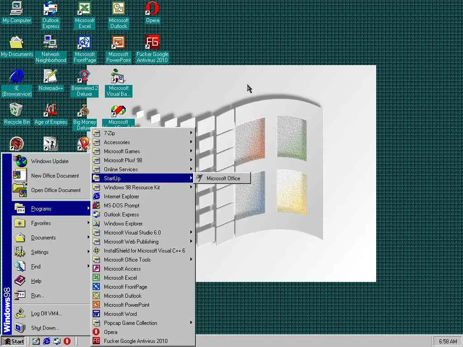Expand Microsoft Visual Studio 6.0 folder
The height and width of the screenshot is (347, 463).
143,233
